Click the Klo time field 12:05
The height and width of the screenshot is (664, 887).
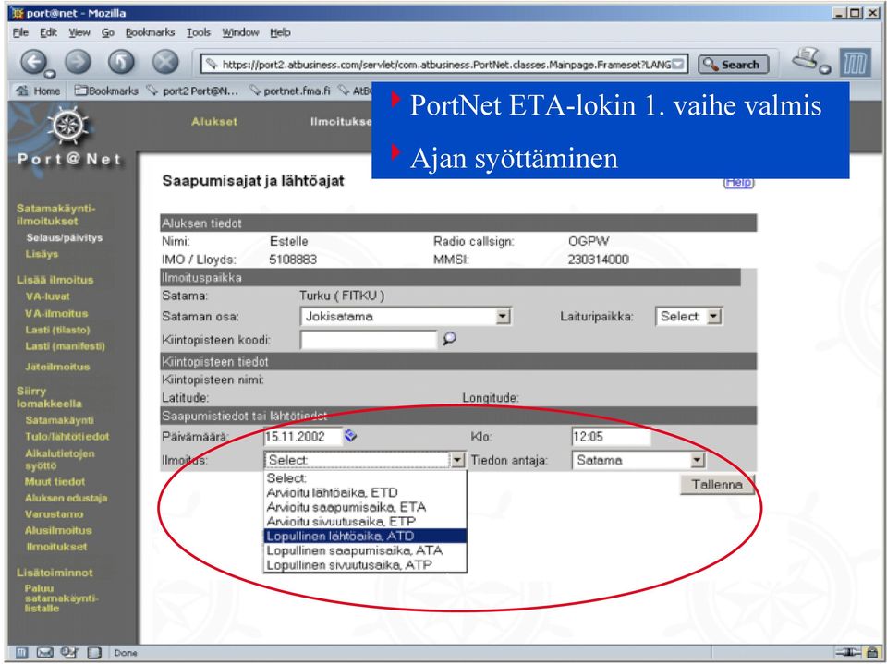611,436
